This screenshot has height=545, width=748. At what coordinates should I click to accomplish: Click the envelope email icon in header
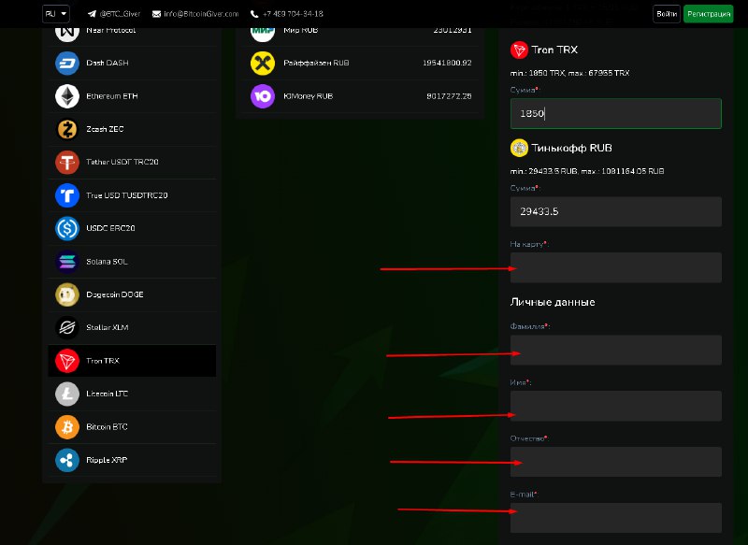[156, 14]
